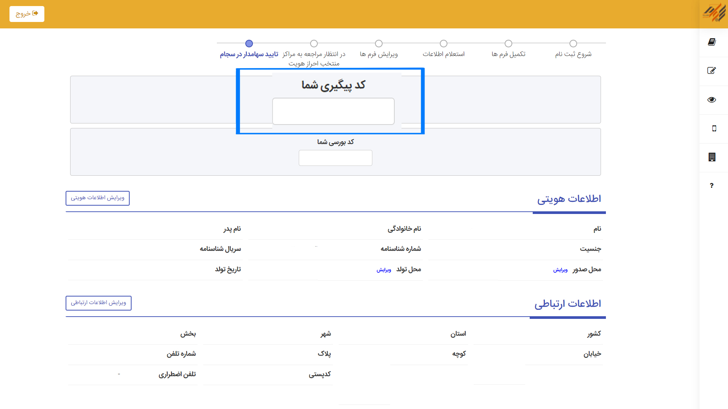Screen dimensions: 728x409
Task: Click the تکمیل فرم ها step label
Action: tap(508, 54)
